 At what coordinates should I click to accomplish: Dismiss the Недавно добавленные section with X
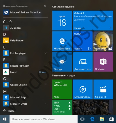coord(45,6)
